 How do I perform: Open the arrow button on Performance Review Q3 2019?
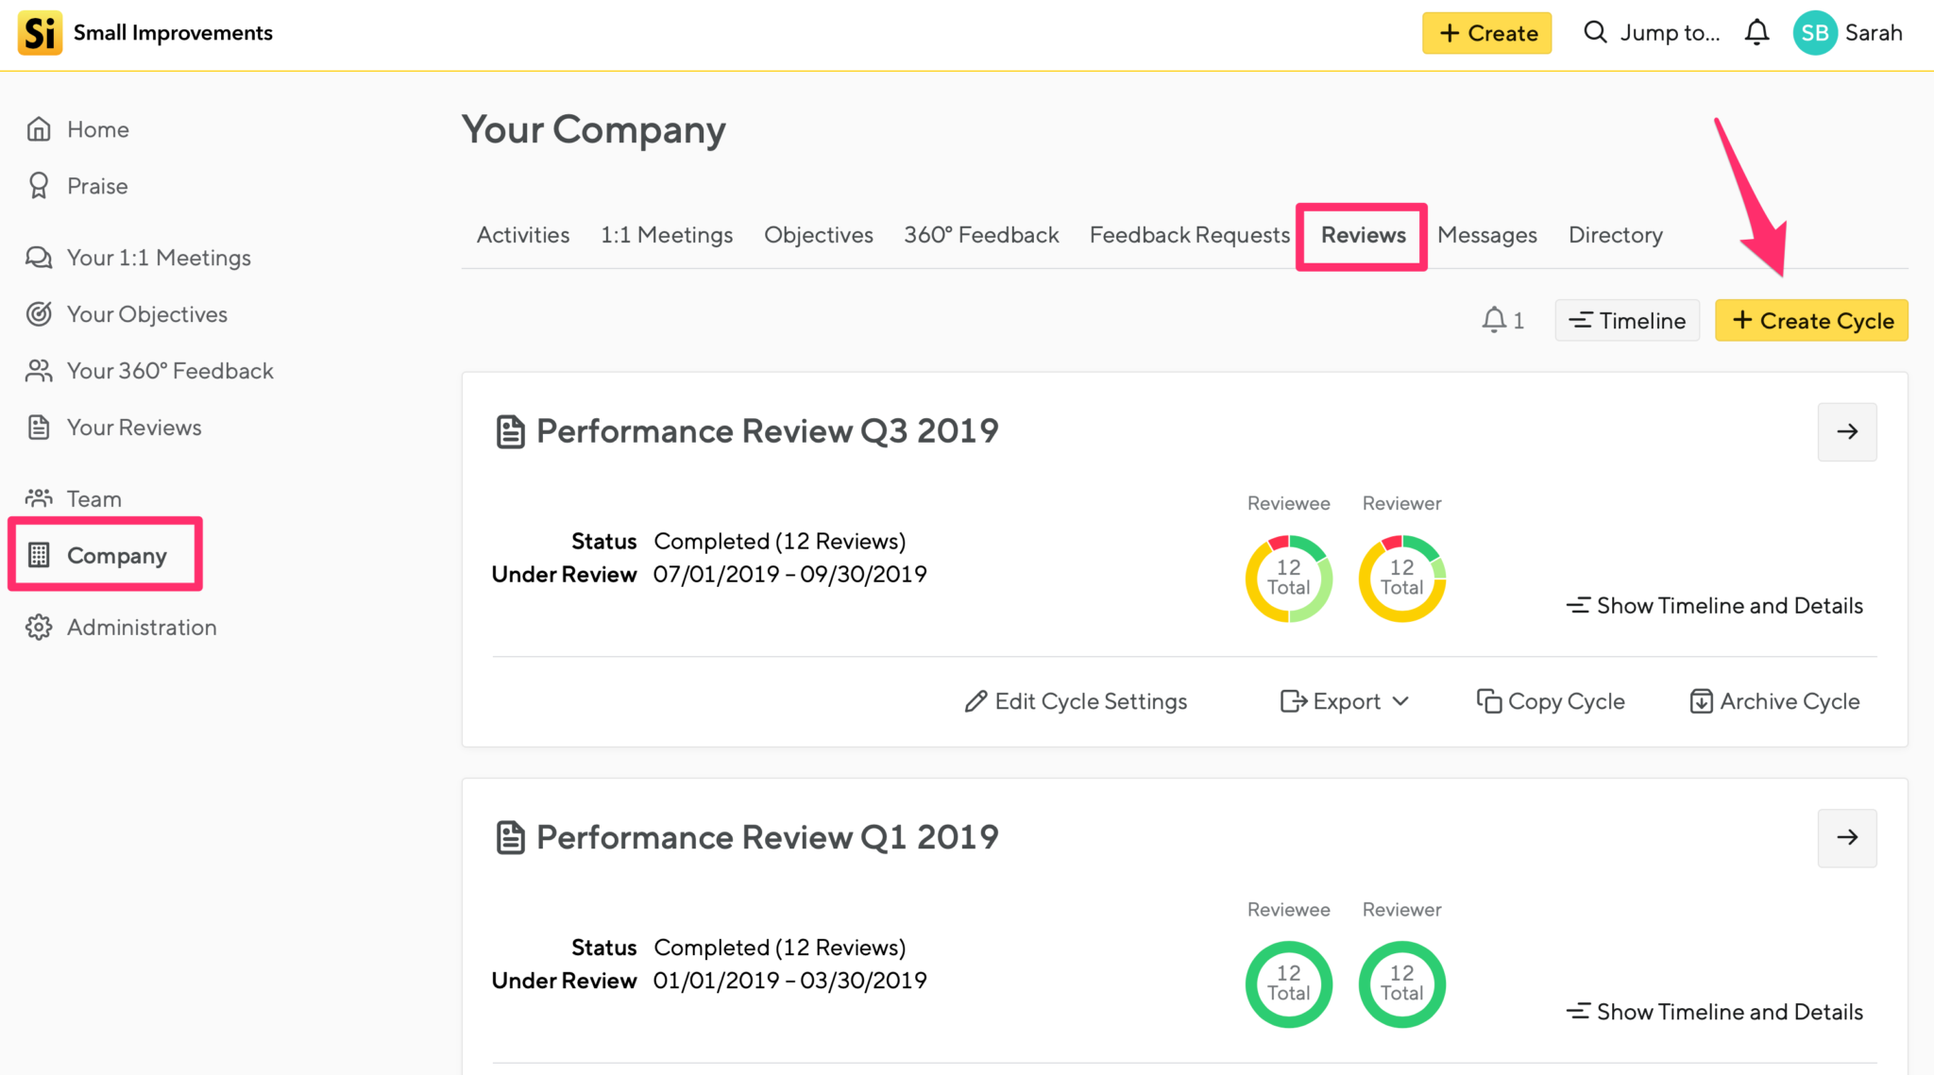(1847, 431)
